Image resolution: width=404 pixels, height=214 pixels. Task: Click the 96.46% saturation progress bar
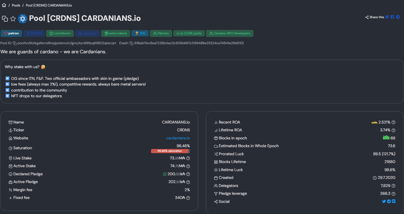click(x=171, y=151)
